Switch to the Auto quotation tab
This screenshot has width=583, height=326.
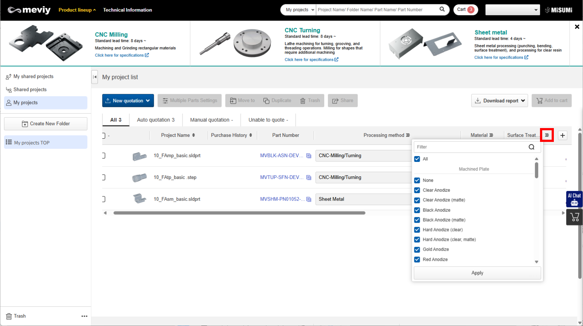pyautogui.click(x=156, y=120)
